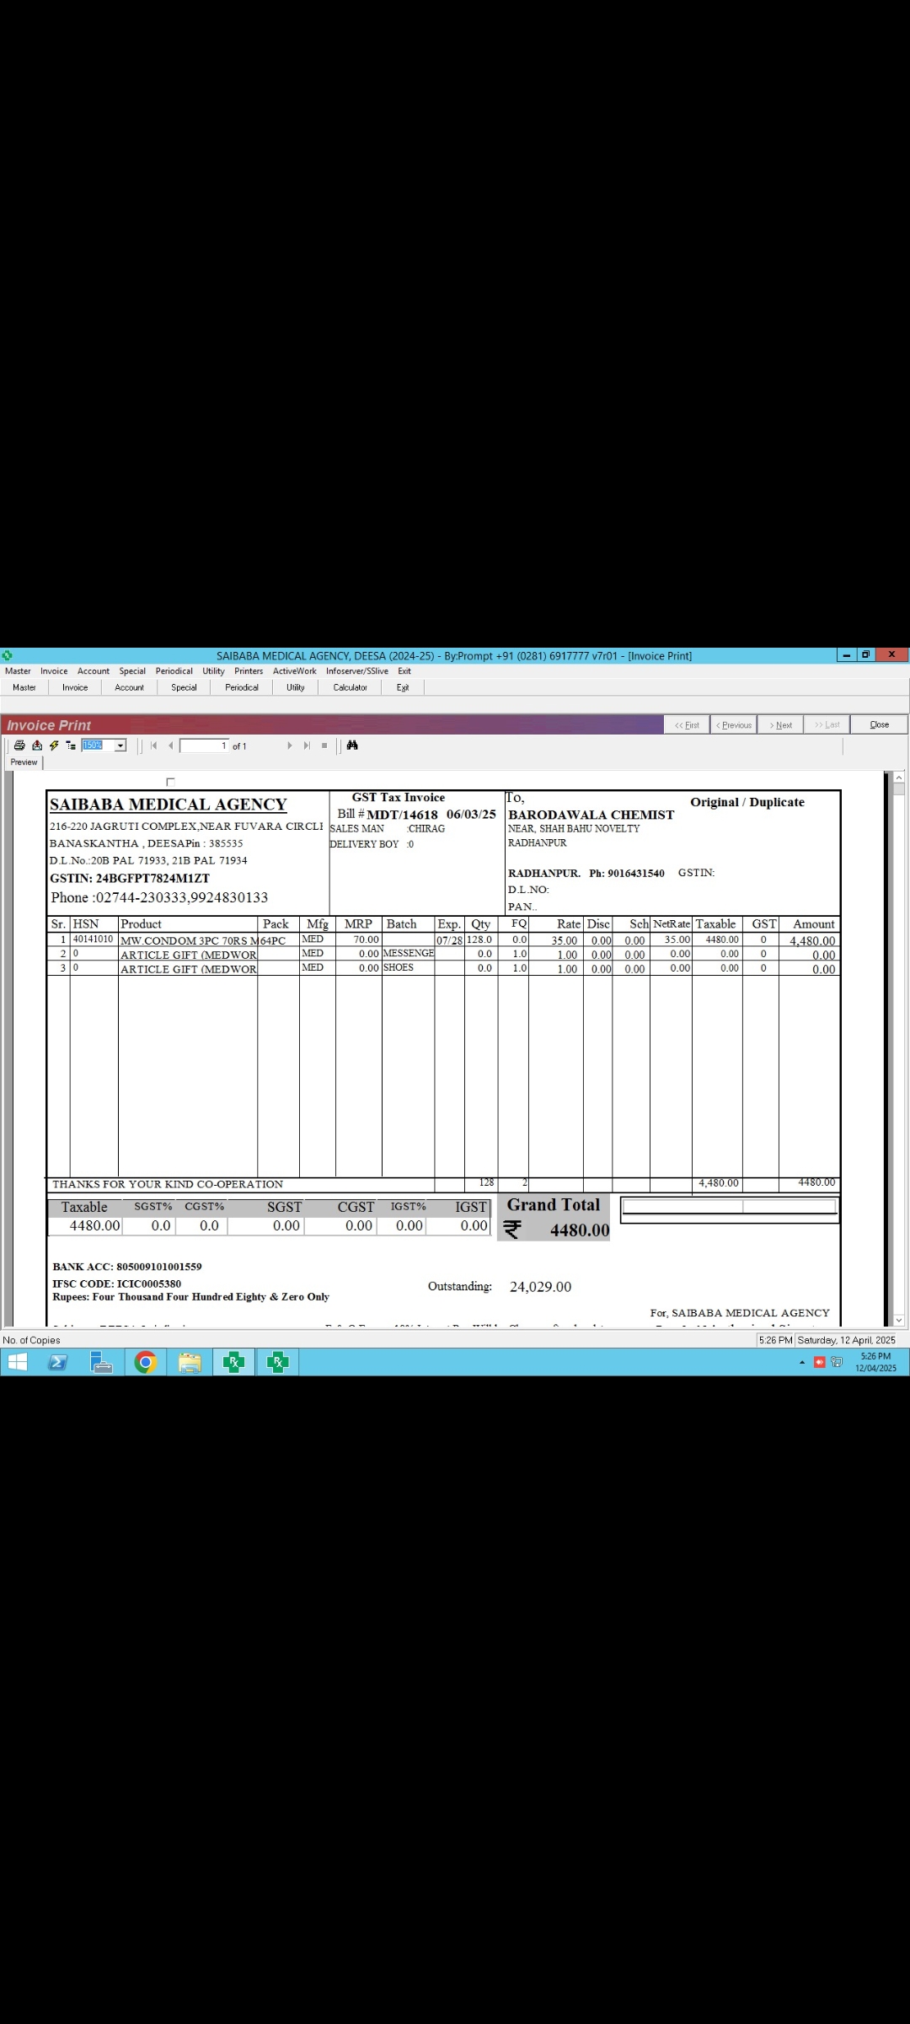Click the lightning bolt refresh icon
The image size is (910, 2024).
click(54, 746)
